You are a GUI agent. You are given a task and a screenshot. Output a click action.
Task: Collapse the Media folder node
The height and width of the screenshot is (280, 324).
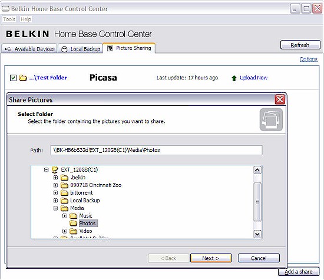[x=55, y=208]
